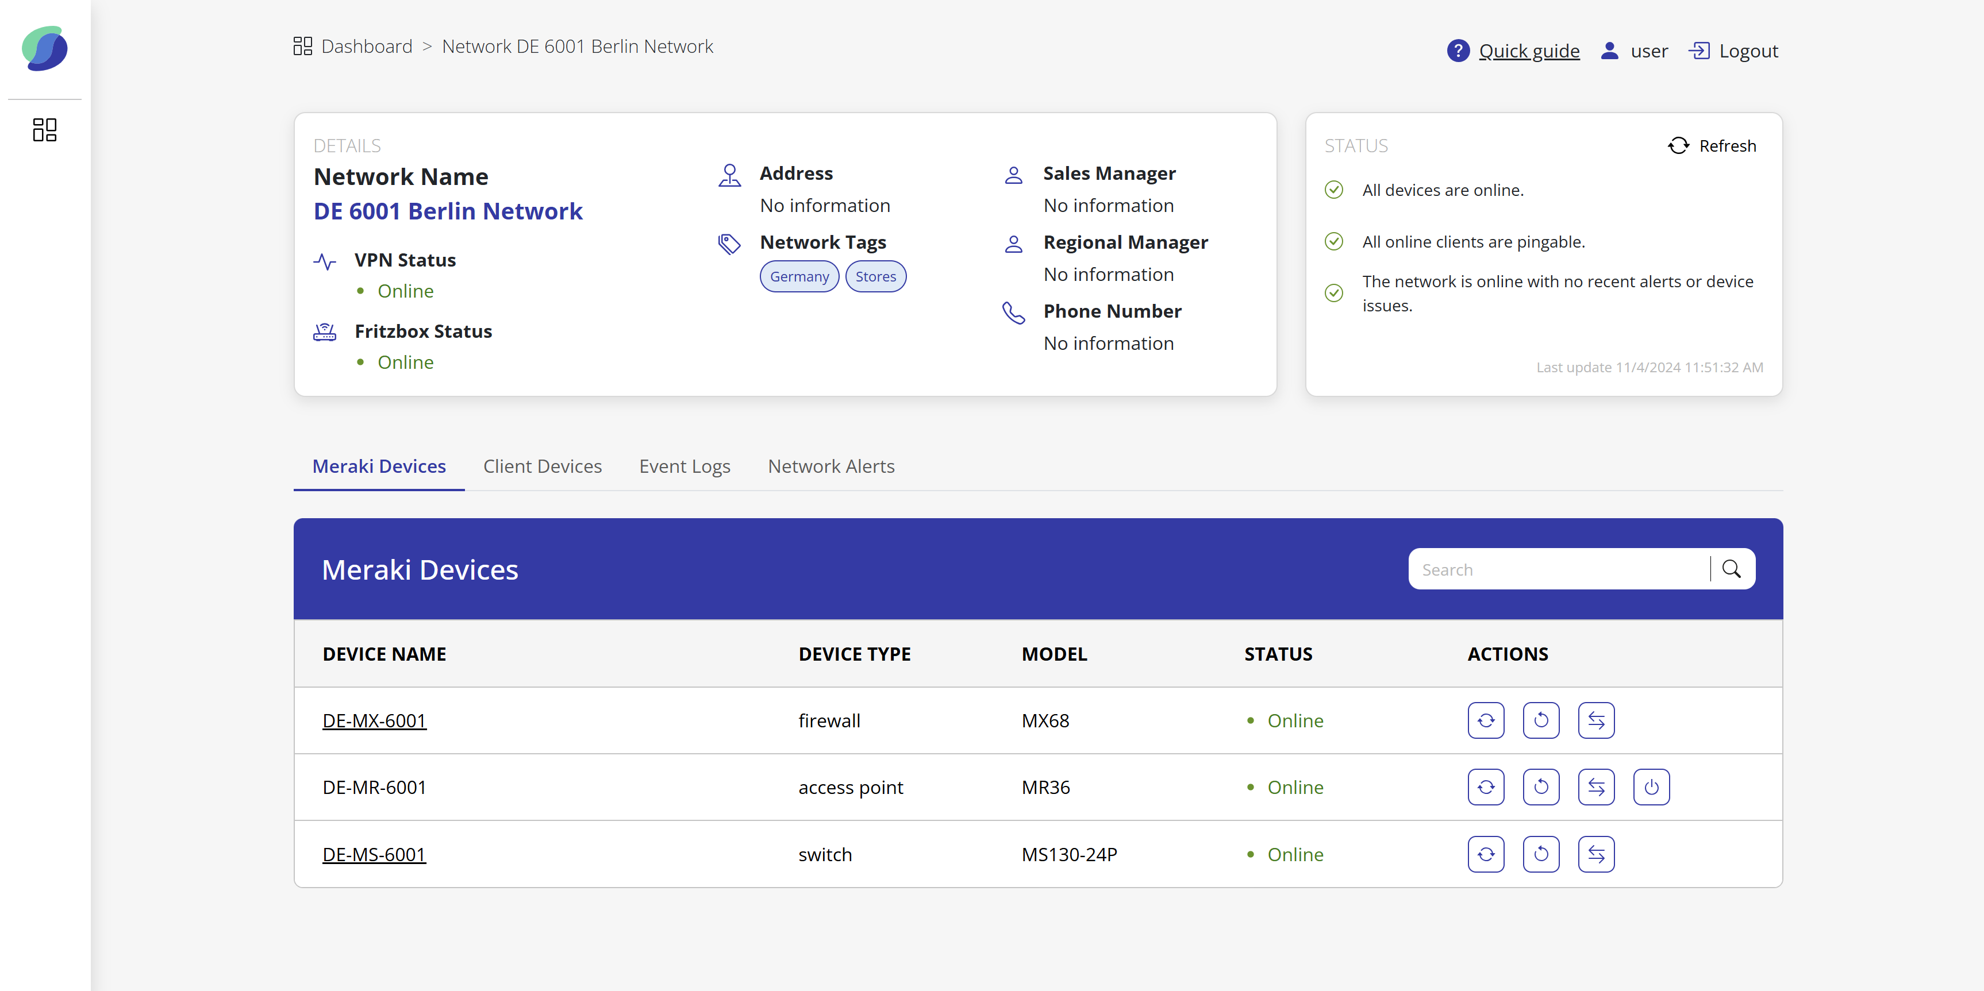Open the DE-MS-6001 device link
This screenshot has width=1984, height=991.
pyautogui.click(x=374, y=854)
